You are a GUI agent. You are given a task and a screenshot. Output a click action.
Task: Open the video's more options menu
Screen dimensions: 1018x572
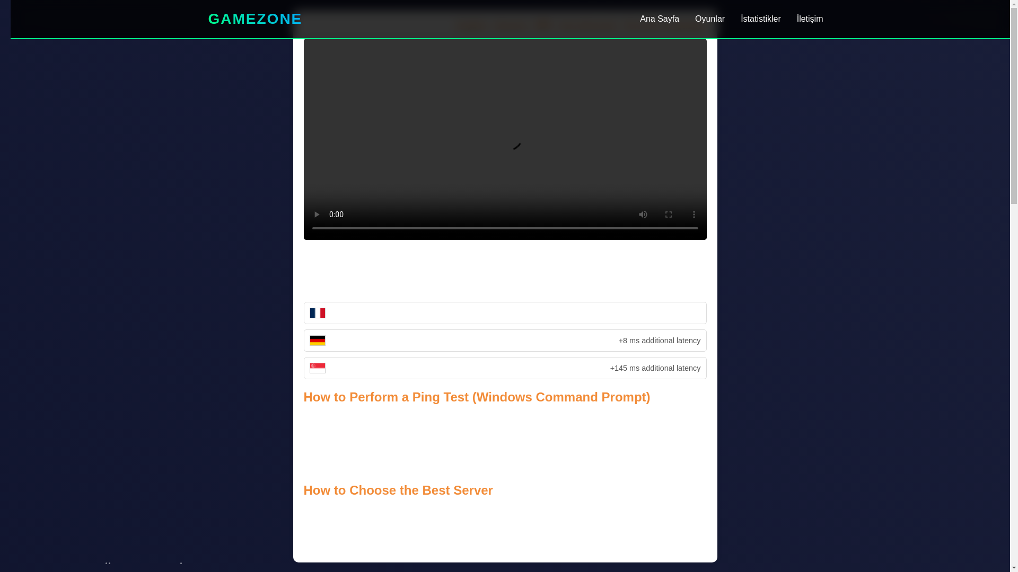694,215
